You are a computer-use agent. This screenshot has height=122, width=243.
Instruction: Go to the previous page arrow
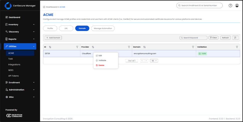tap(142, 61)
